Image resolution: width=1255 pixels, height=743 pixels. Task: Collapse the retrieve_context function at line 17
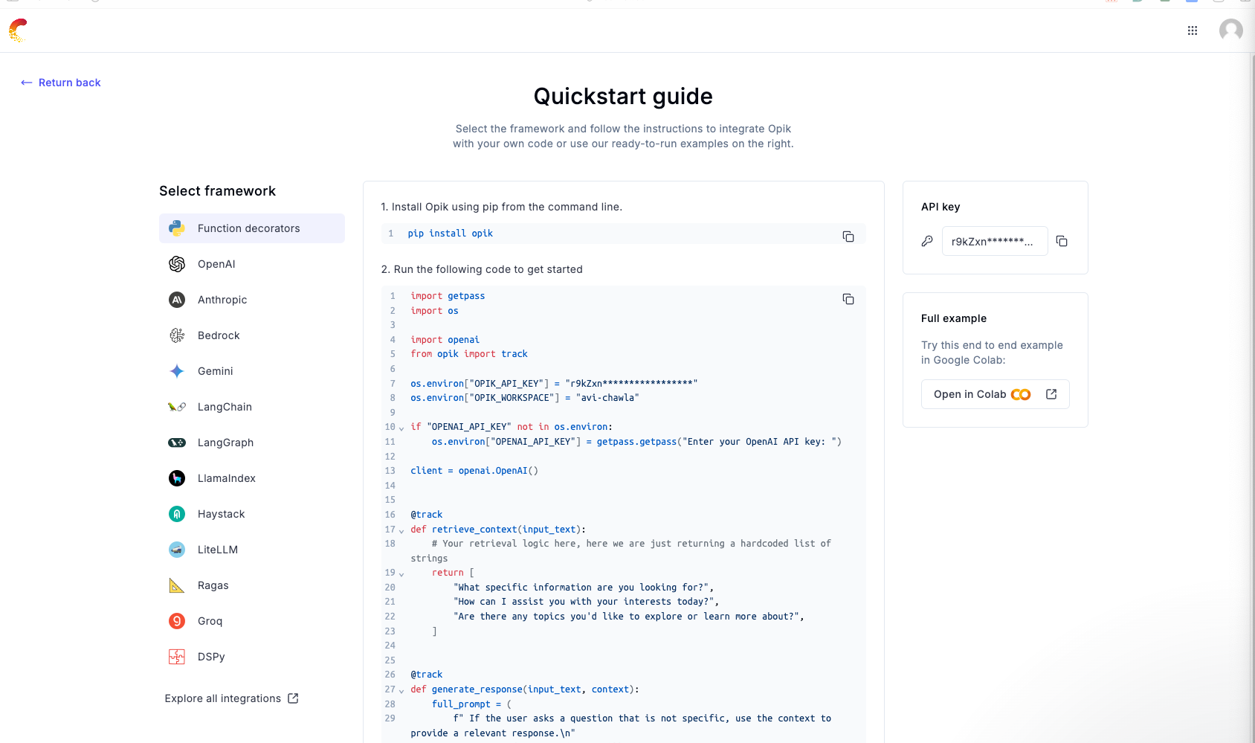(x=401, y=530)
